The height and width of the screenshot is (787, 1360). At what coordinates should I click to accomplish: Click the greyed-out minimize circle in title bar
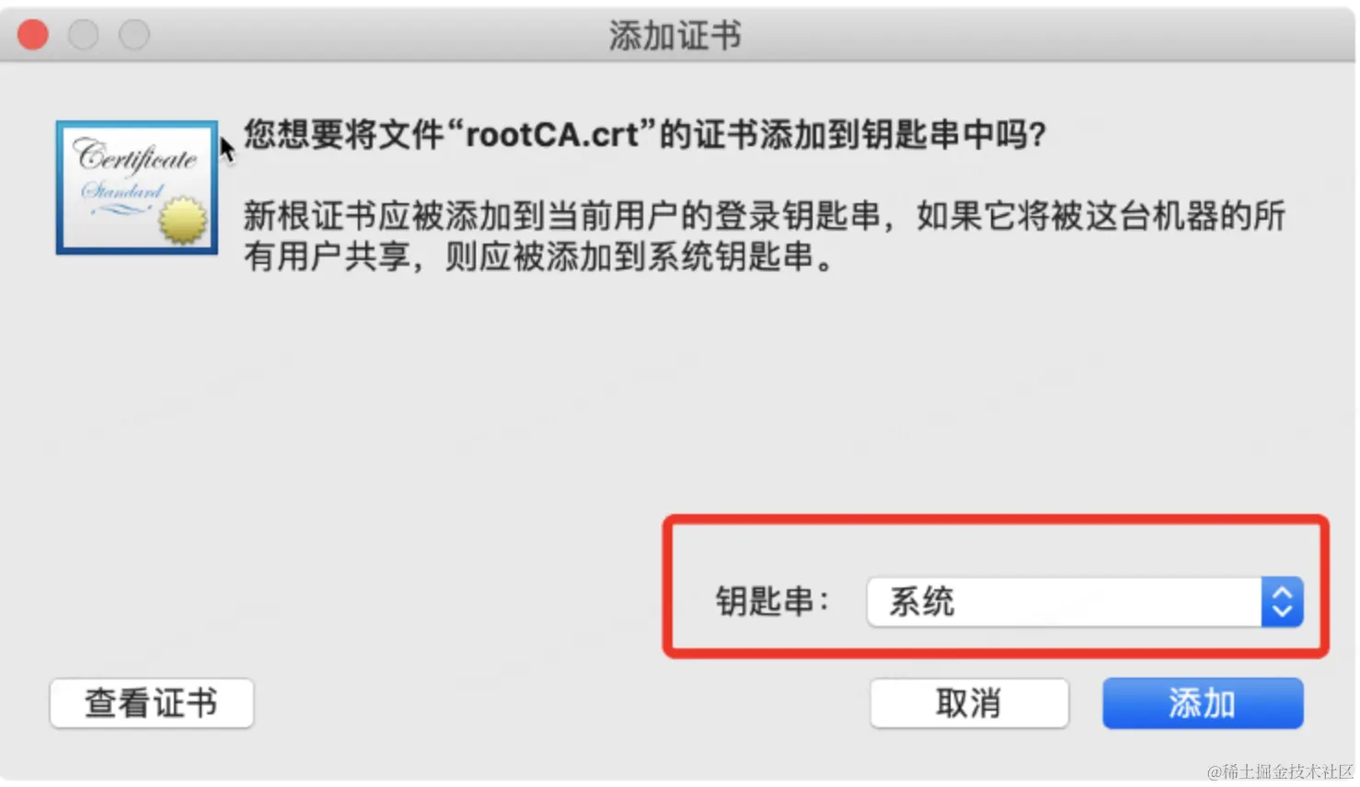pyautogui.click(x=84, y=35)
